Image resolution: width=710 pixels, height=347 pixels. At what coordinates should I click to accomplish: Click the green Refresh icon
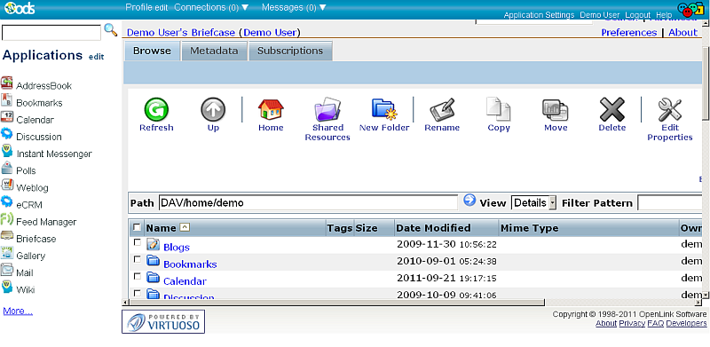156,110
